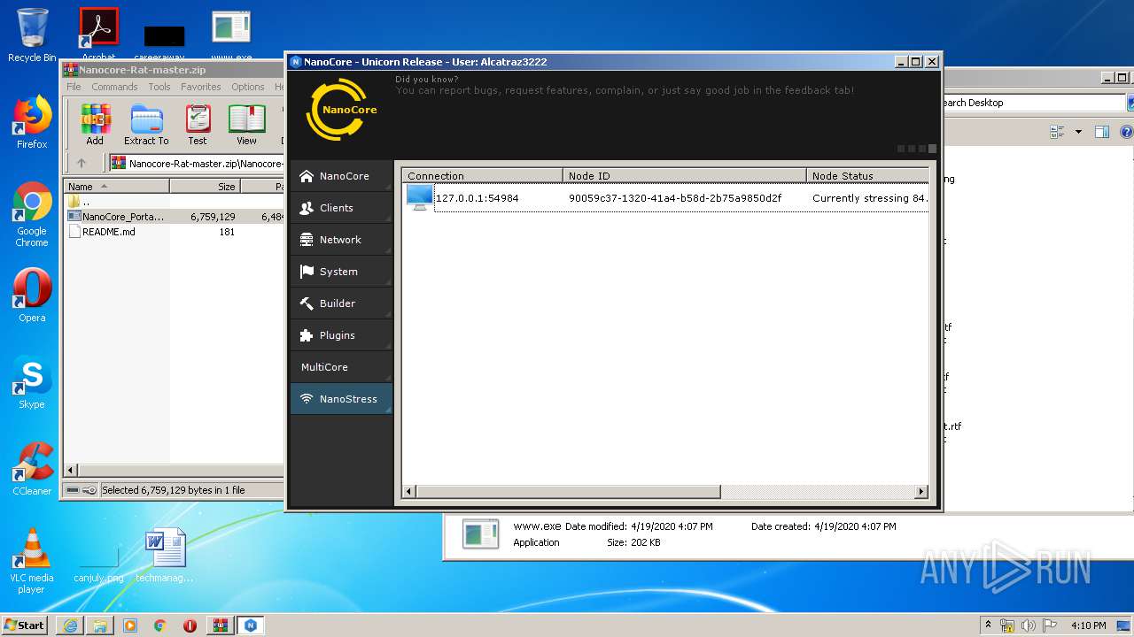Click the computer icon for client 127.0.0.1:54984
1134x637 pixels.
pyautogui.click(x=419, y=197)
